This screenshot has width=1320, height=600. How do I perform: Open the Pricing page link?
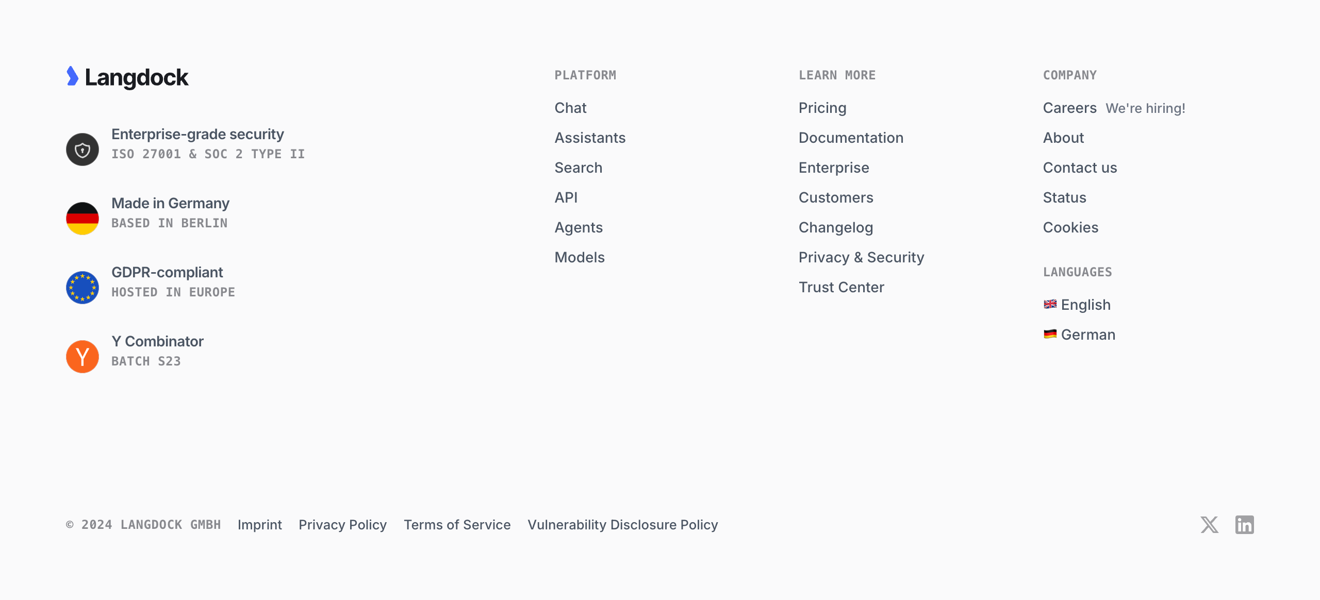[822, 108]
